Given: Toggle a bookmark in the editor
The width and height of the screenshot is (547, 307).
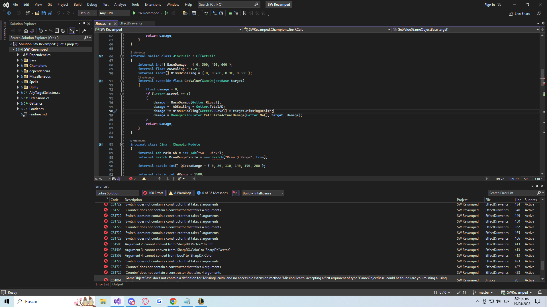Looking at the screenshot, I should 244,13.
